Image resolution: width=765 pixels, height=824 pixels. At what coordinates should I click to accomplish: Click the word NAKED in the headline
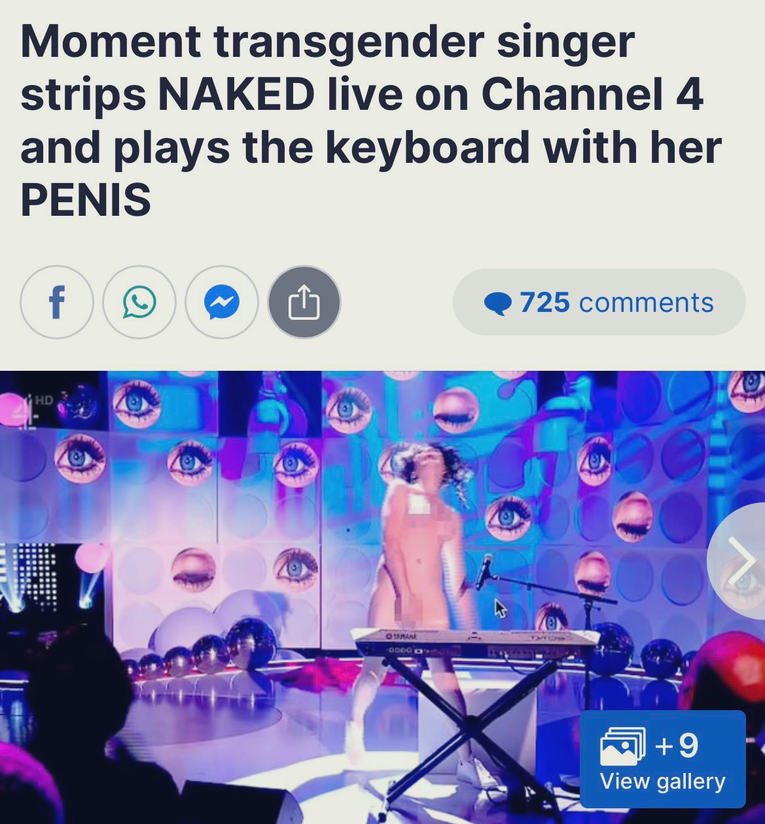point(236,94)
